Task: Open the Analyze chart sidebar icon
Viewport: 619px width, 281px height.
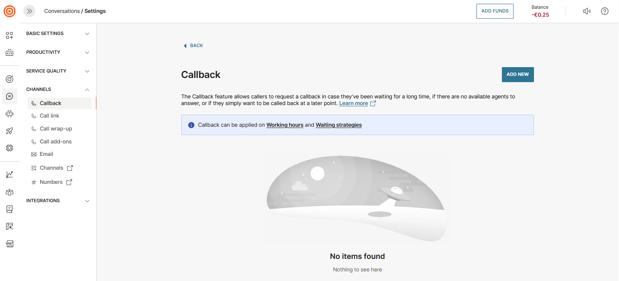Action: click(x=10, y=174)
